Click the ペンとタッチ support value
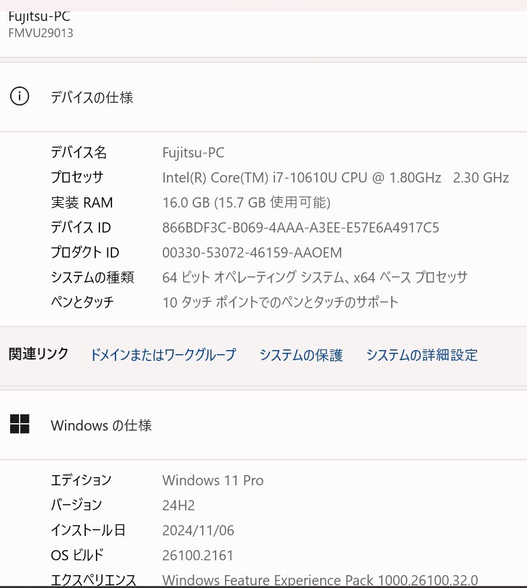Image resolution: width=527 pixels, height=588 pixels. click(x=280, y=302)
